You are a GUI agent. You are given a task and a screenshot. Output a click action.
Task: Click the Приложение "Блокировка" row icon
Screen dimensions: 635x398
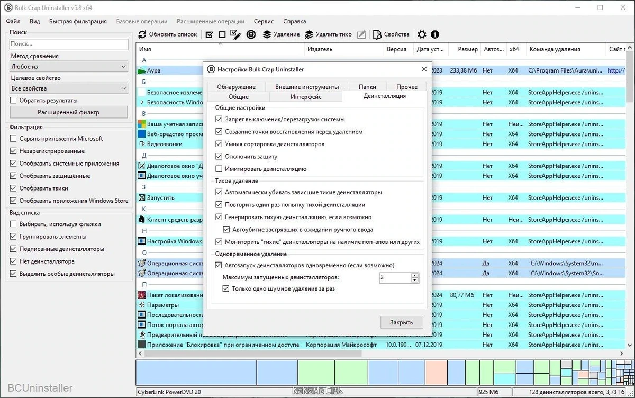[141, 345]
